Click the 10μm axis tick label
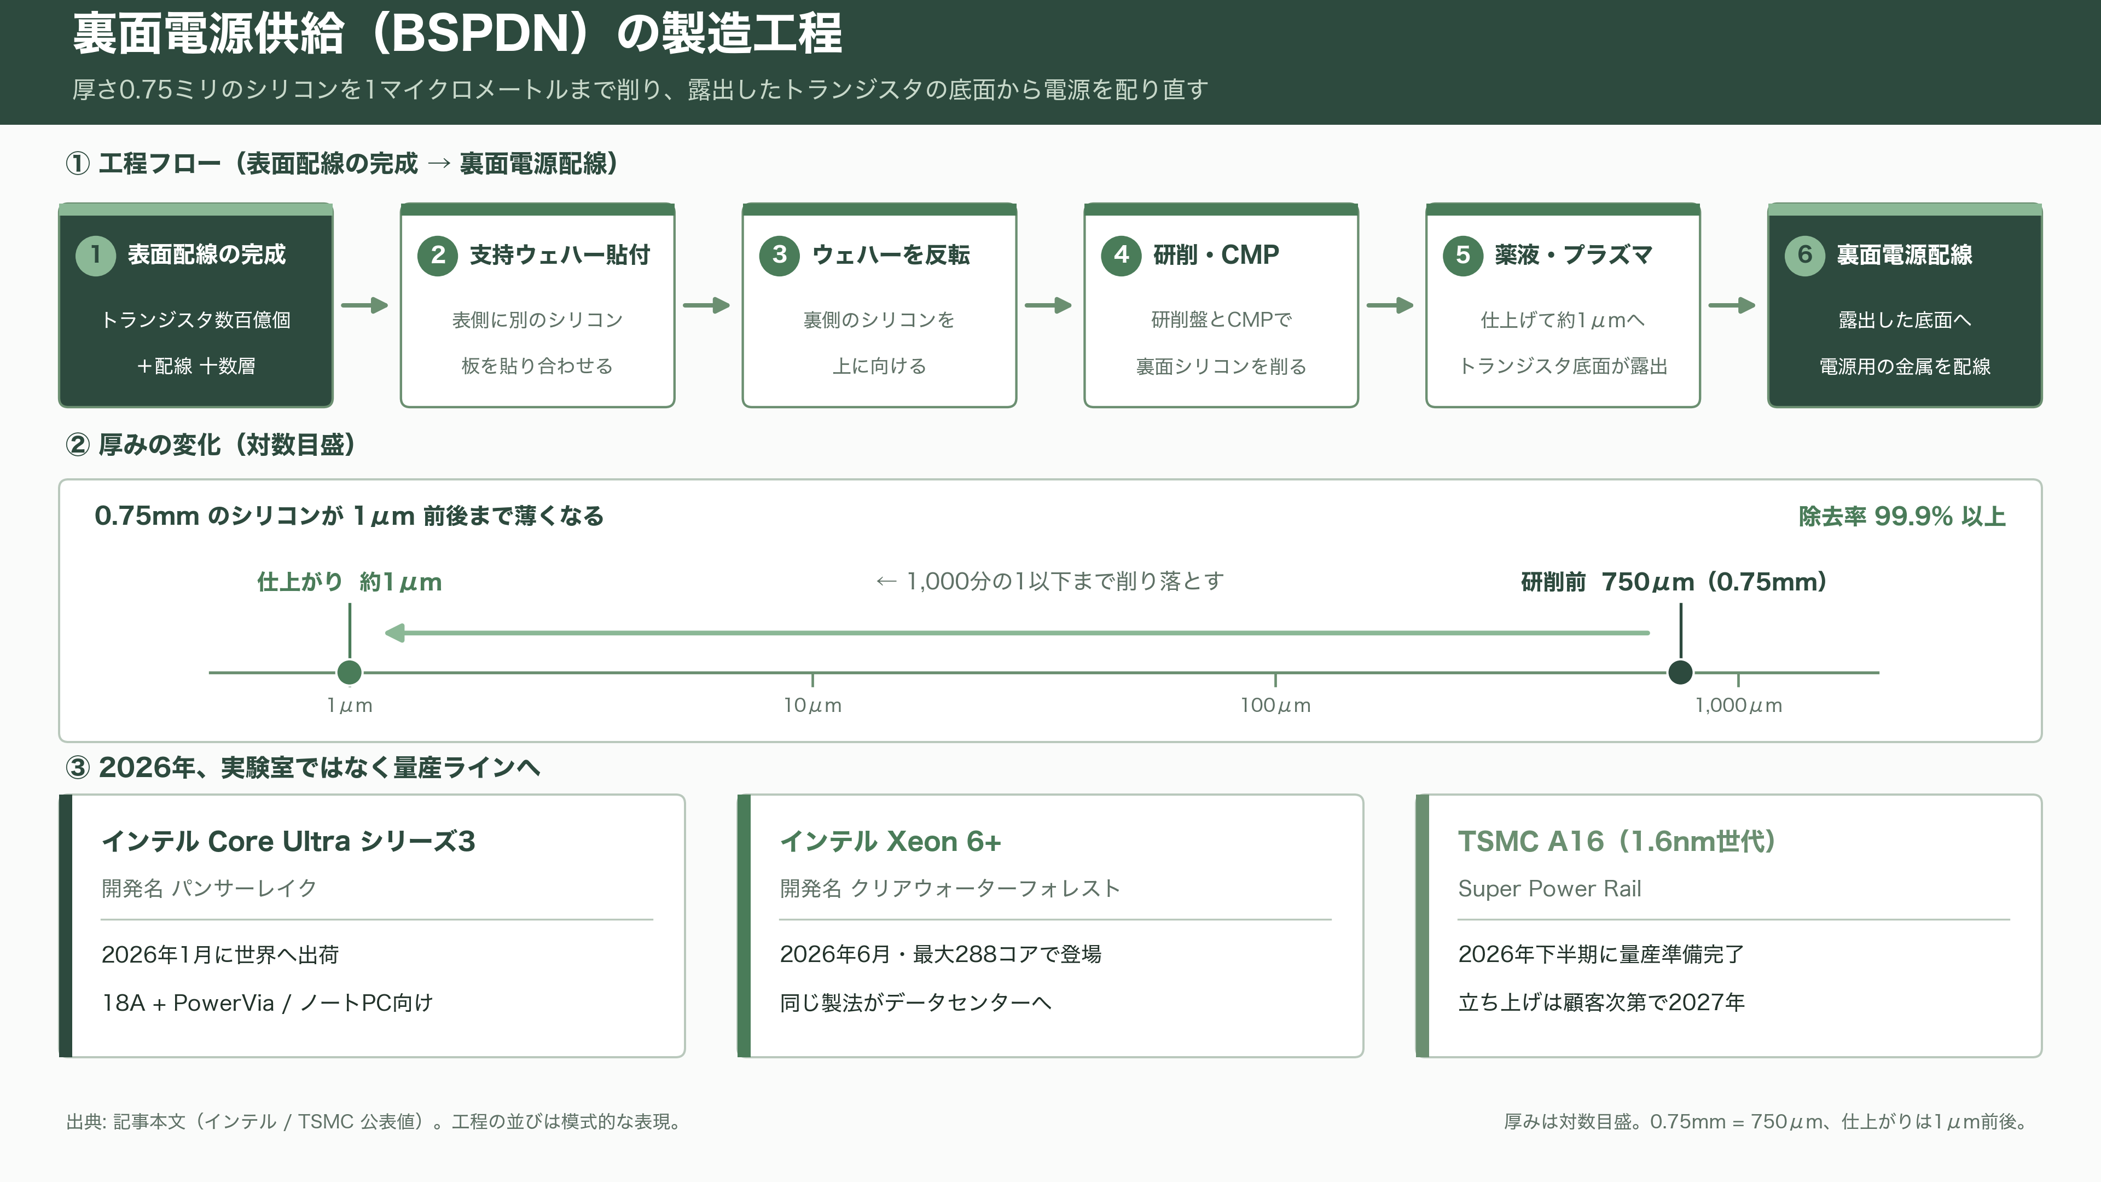The image size is (2101, 1182). [x=812, y=705]
